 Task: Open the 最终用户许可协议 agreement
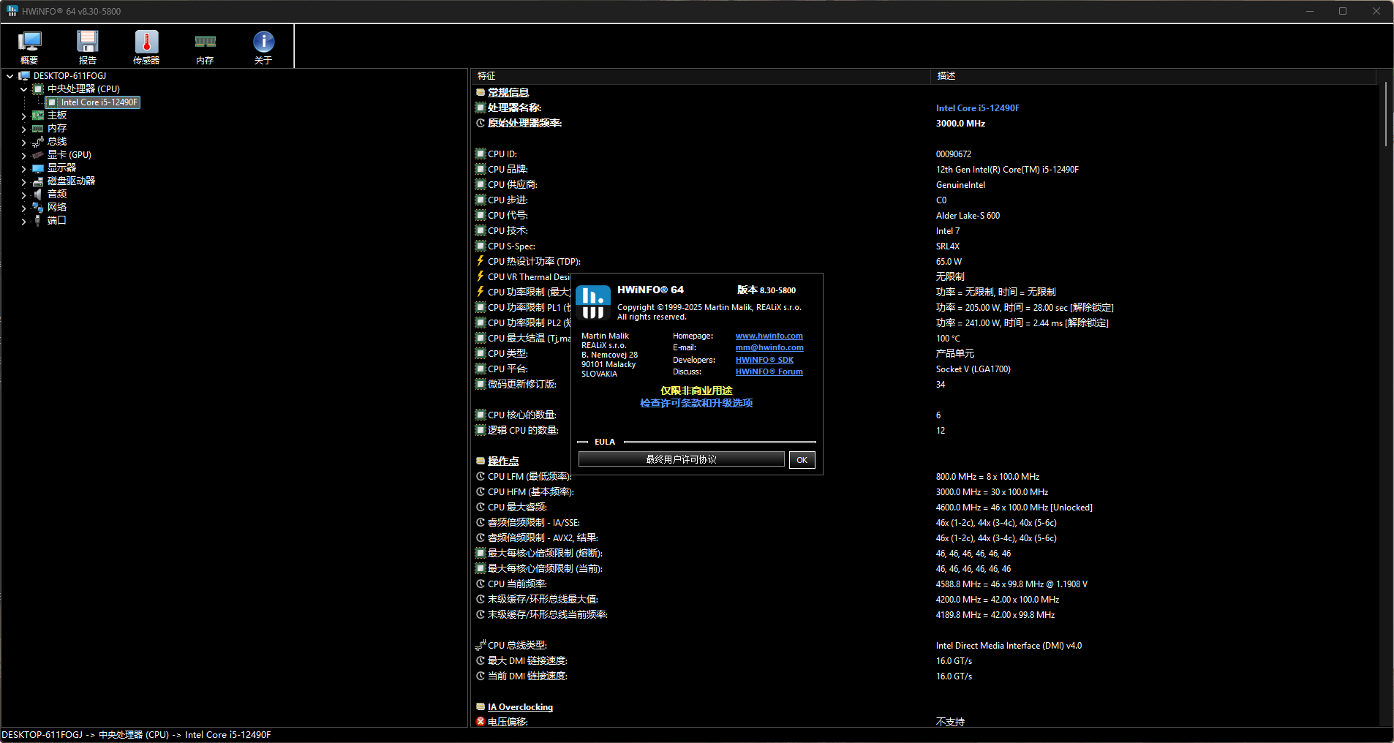680,459
